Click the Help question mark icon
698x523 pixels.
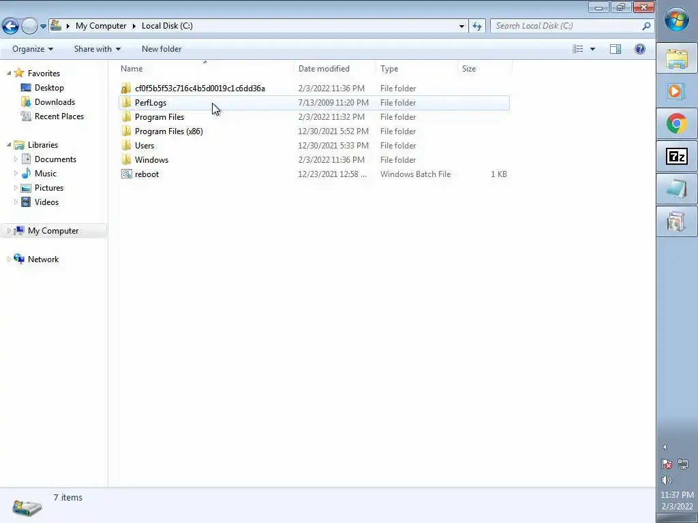point(639,49)
